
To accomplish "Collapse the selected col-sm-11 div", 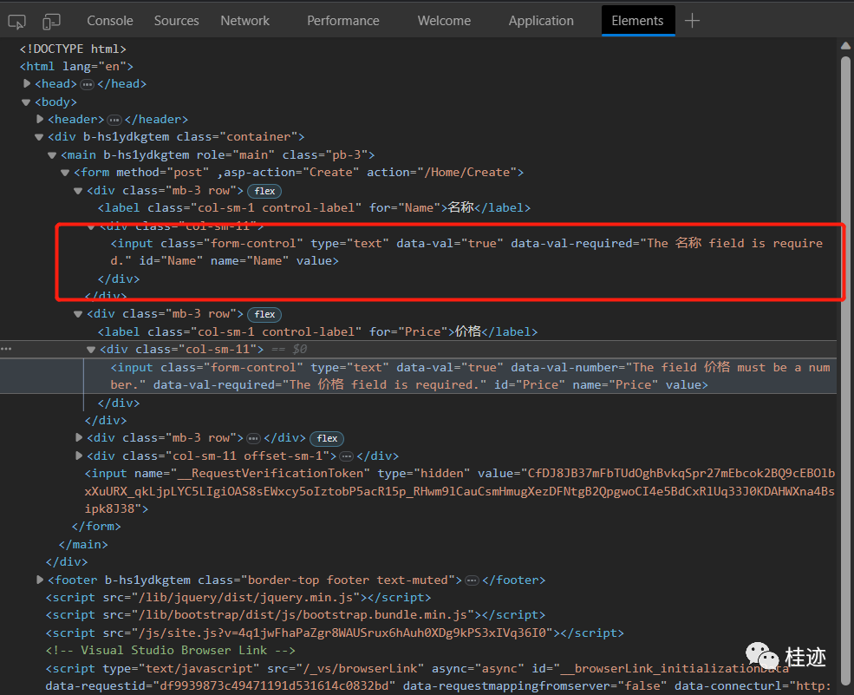I will 91,350.
